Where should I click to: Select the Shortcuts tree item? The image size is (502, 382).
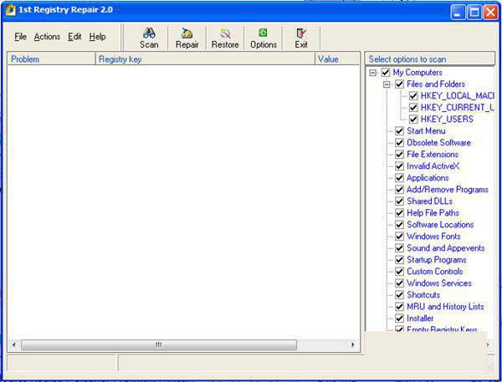423,295
